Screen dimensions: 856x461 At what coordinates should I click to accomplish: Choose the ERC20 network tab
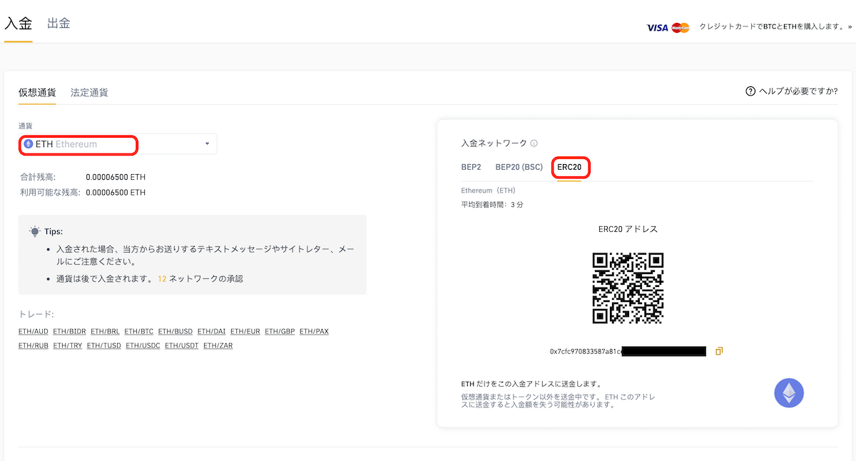coord(569,168)
